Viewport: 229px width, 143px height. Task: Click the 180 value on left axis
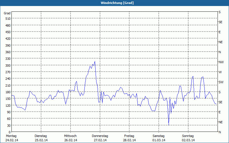(x=8, y=92)
